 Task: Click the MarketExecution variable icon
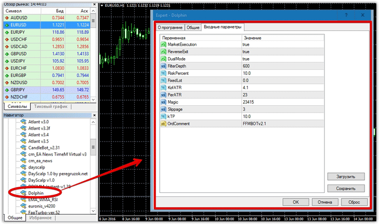point(163,45)
